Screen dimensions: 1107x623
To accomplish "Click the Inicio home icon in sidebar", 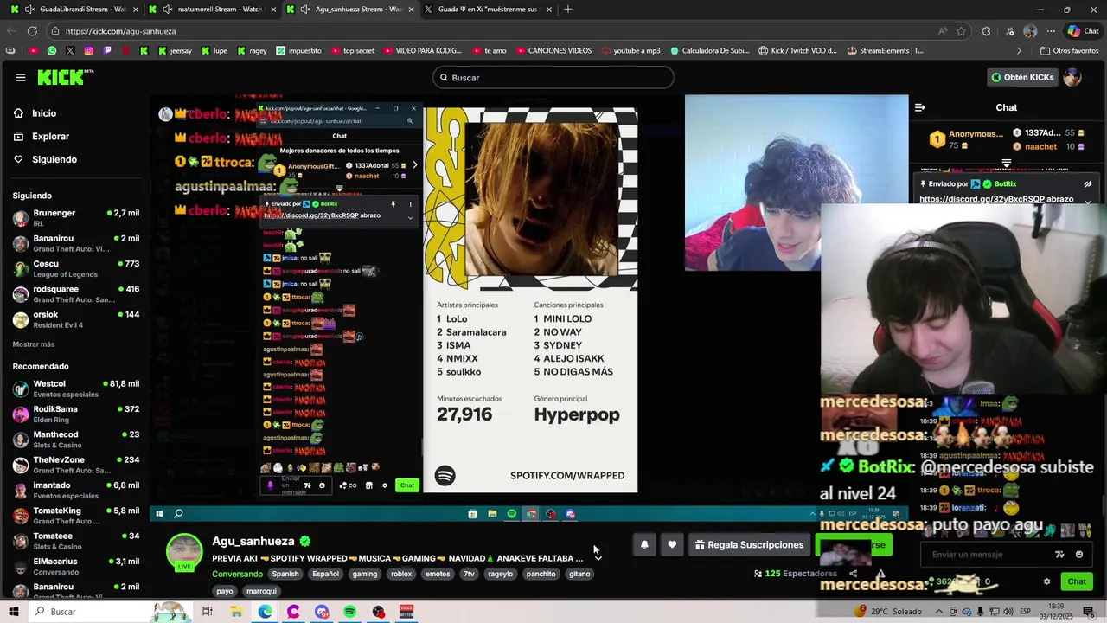I will coord(19,113).
